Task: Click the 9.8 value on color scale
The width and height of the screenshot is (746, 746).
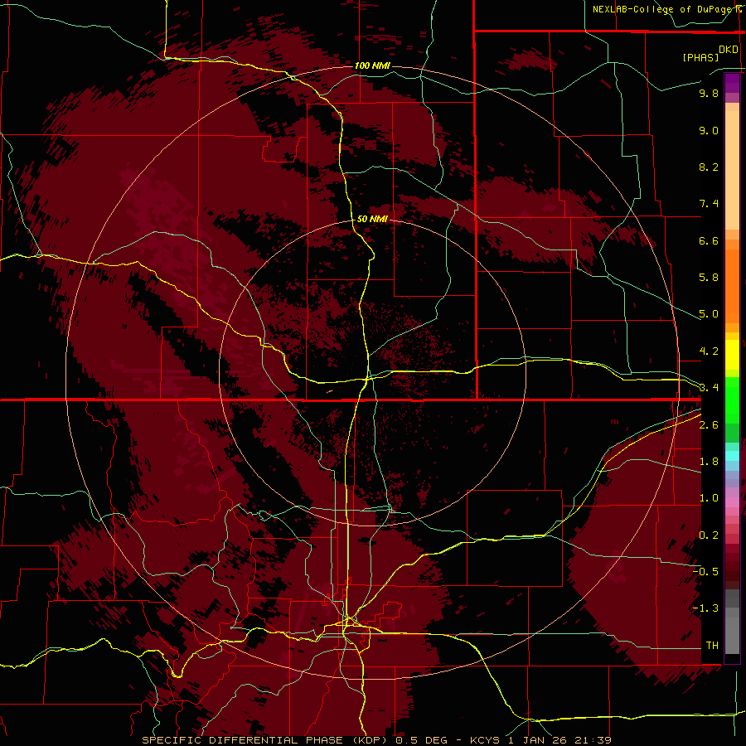Action: coord(709,93)
